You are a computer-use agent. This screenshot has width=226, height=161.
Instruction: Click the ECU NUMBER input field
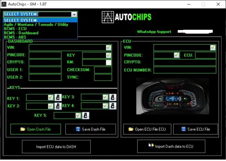185,70
